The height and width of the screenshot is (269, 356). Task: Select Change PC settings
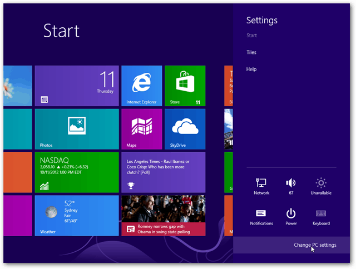coord(291,245)
